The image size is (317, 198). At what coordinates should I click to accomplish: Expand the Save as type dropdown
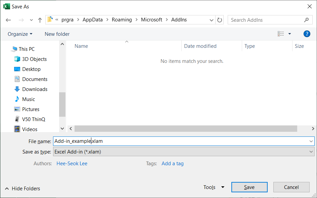[311, 152]
